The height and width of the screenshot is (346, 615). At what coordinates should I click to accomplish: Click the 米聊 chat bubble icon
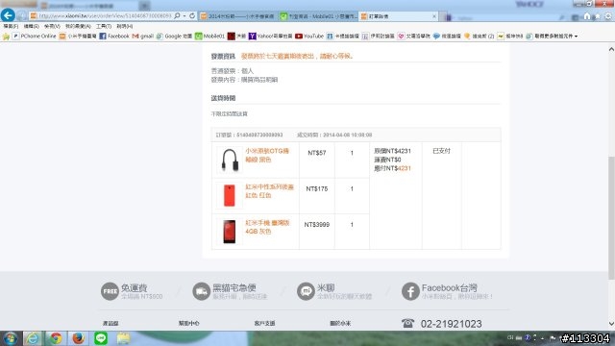click(306, 291)
